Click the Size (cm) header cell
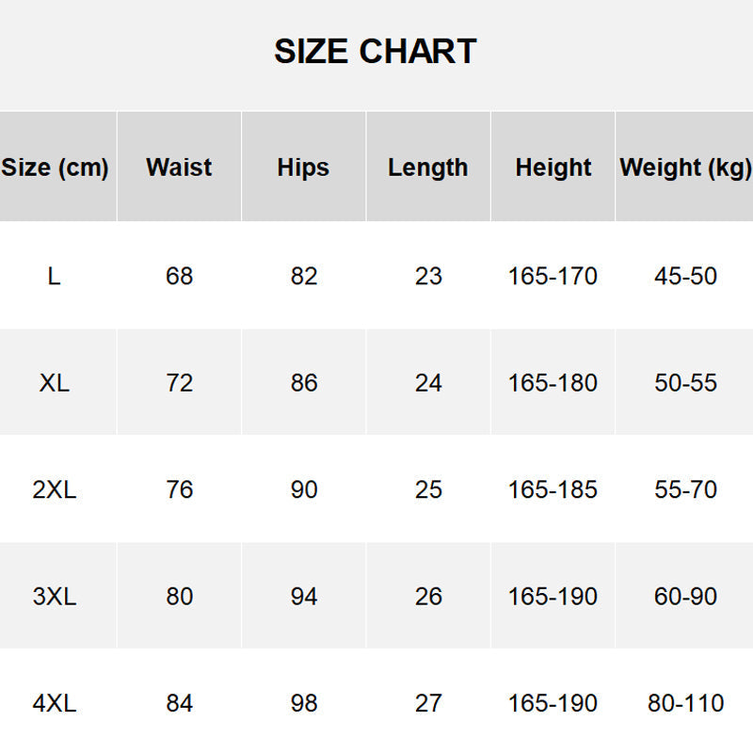 (55, 168)
